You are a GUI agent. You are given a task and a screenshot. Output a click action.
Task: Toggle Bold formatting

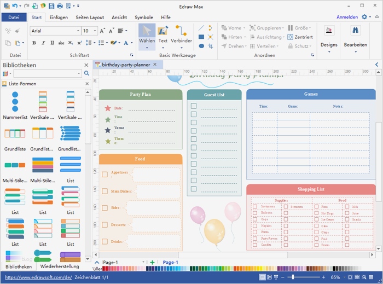coord(34,43)
